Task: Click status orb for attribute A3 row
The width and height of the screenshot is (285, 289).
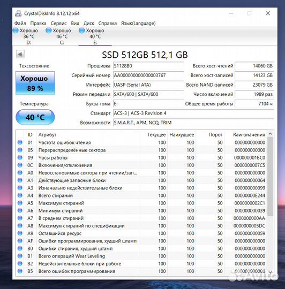Action: click(x=20, y=188)
